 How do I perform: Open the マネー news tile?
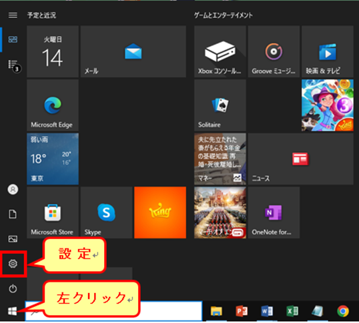coord(220,159)
